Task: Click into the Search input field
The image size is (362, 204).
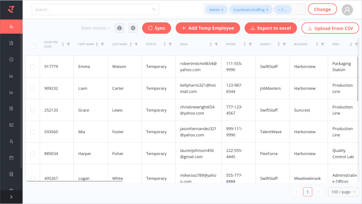Action: [92, 9]
